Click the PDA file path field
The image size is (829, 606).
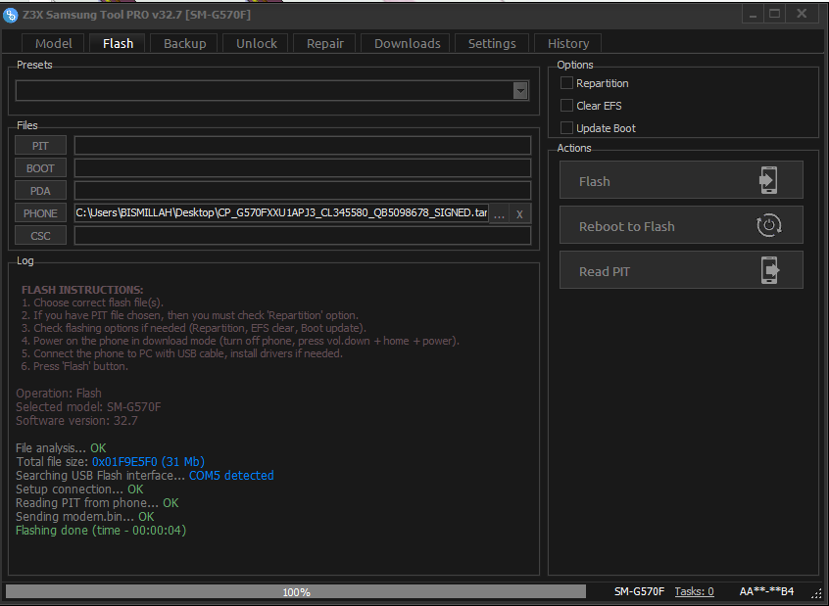tap(303, 191)
